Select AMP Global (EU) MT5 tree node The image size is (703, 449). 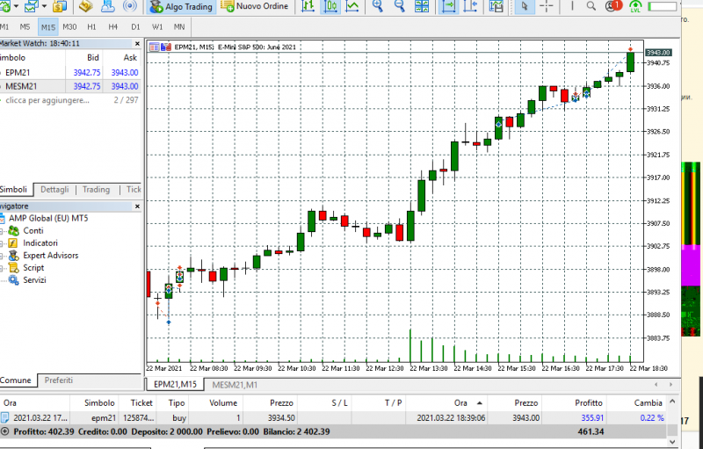(48, 218)
